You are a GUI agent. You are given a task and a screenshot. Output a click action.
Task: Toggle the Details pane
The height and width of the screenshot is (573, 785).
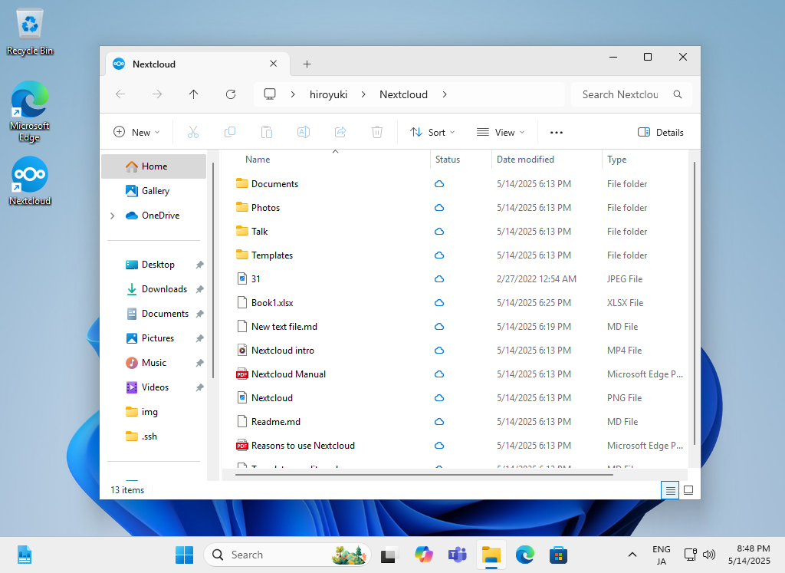660,131
